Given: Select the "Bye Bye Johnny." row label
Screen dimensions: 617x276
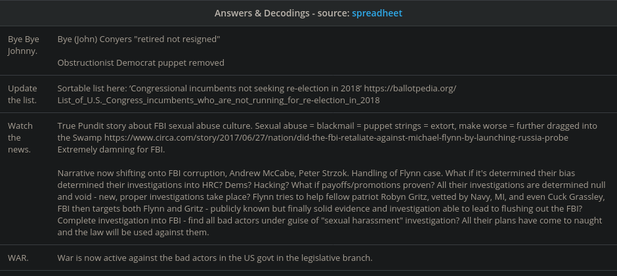Looking at the screenshot, I should point(23,45).
